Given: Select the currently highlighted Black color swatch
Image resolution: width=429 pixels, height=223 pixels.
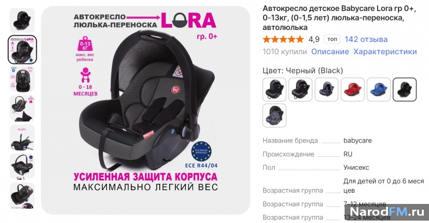Looking at the screenshot, I should click(405, 90).
